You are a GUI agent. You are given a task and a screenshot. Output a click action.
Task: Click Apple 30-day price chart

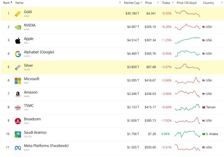(187, 40)
